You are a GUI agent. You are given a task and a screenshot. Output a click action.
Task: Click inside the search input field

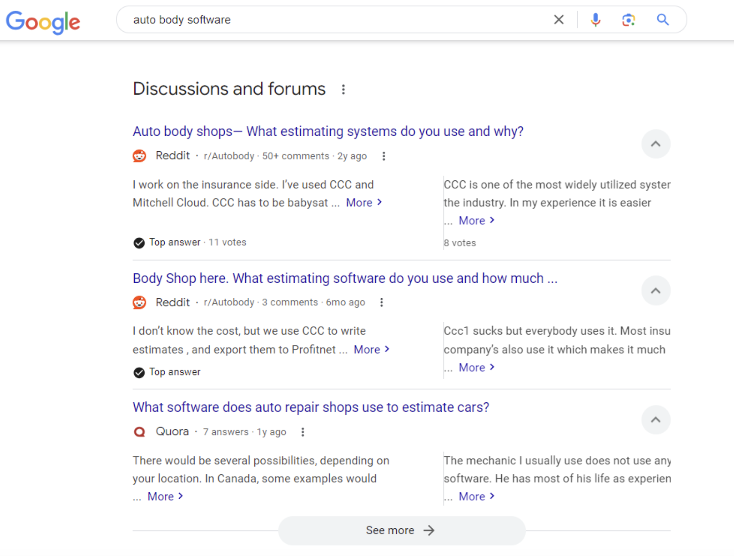click(x=316, y=19)
